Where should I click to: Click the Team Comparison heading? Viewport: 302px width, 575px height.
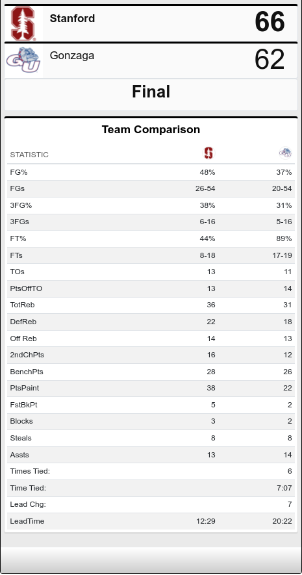151,129
